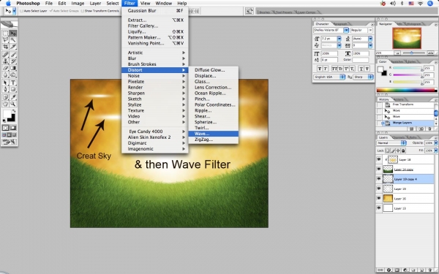This screenshot has height=274, width=439.
Task: Click the delete layer trash icon
Action: click(429, 270)
